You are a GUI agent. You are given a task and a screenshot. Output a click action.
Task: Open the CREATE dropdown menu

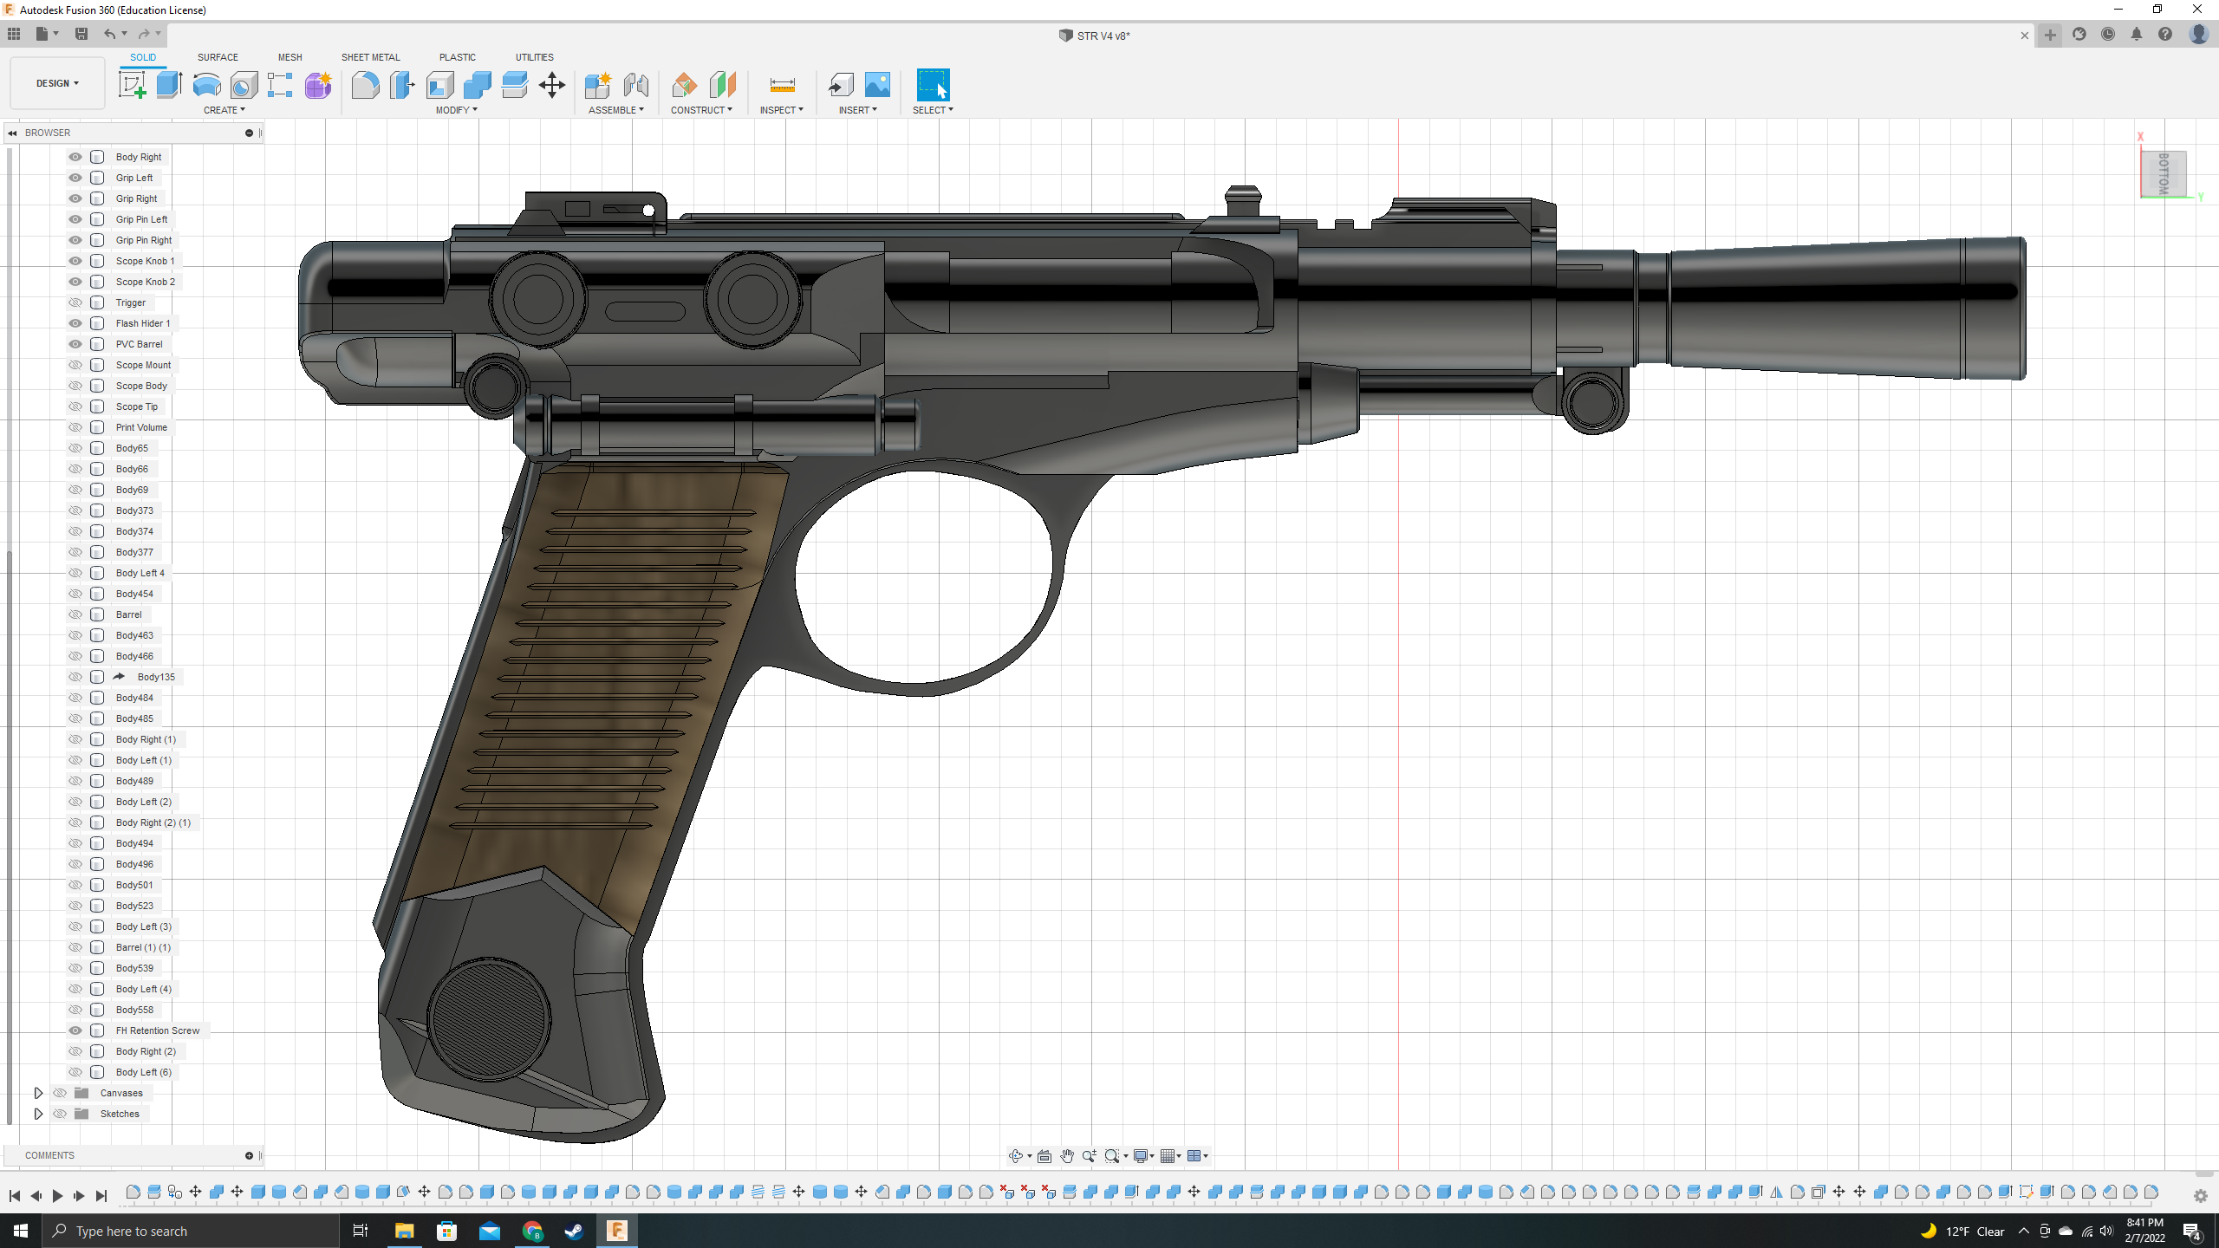click(x=224, y=110)
